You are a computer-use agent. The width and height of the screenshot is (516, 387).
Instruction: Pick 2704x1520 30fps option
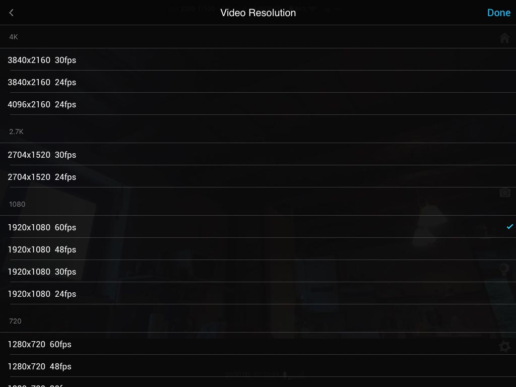(258, 154)
